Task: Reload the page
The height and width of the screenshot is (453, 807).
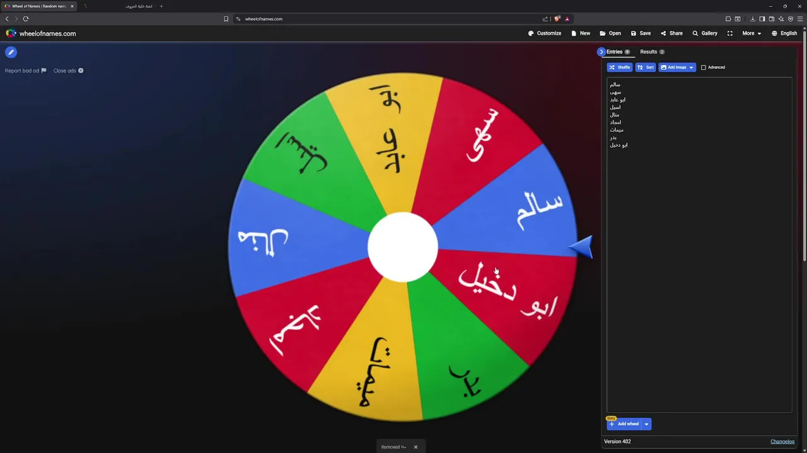Action: tap(26, 19)
